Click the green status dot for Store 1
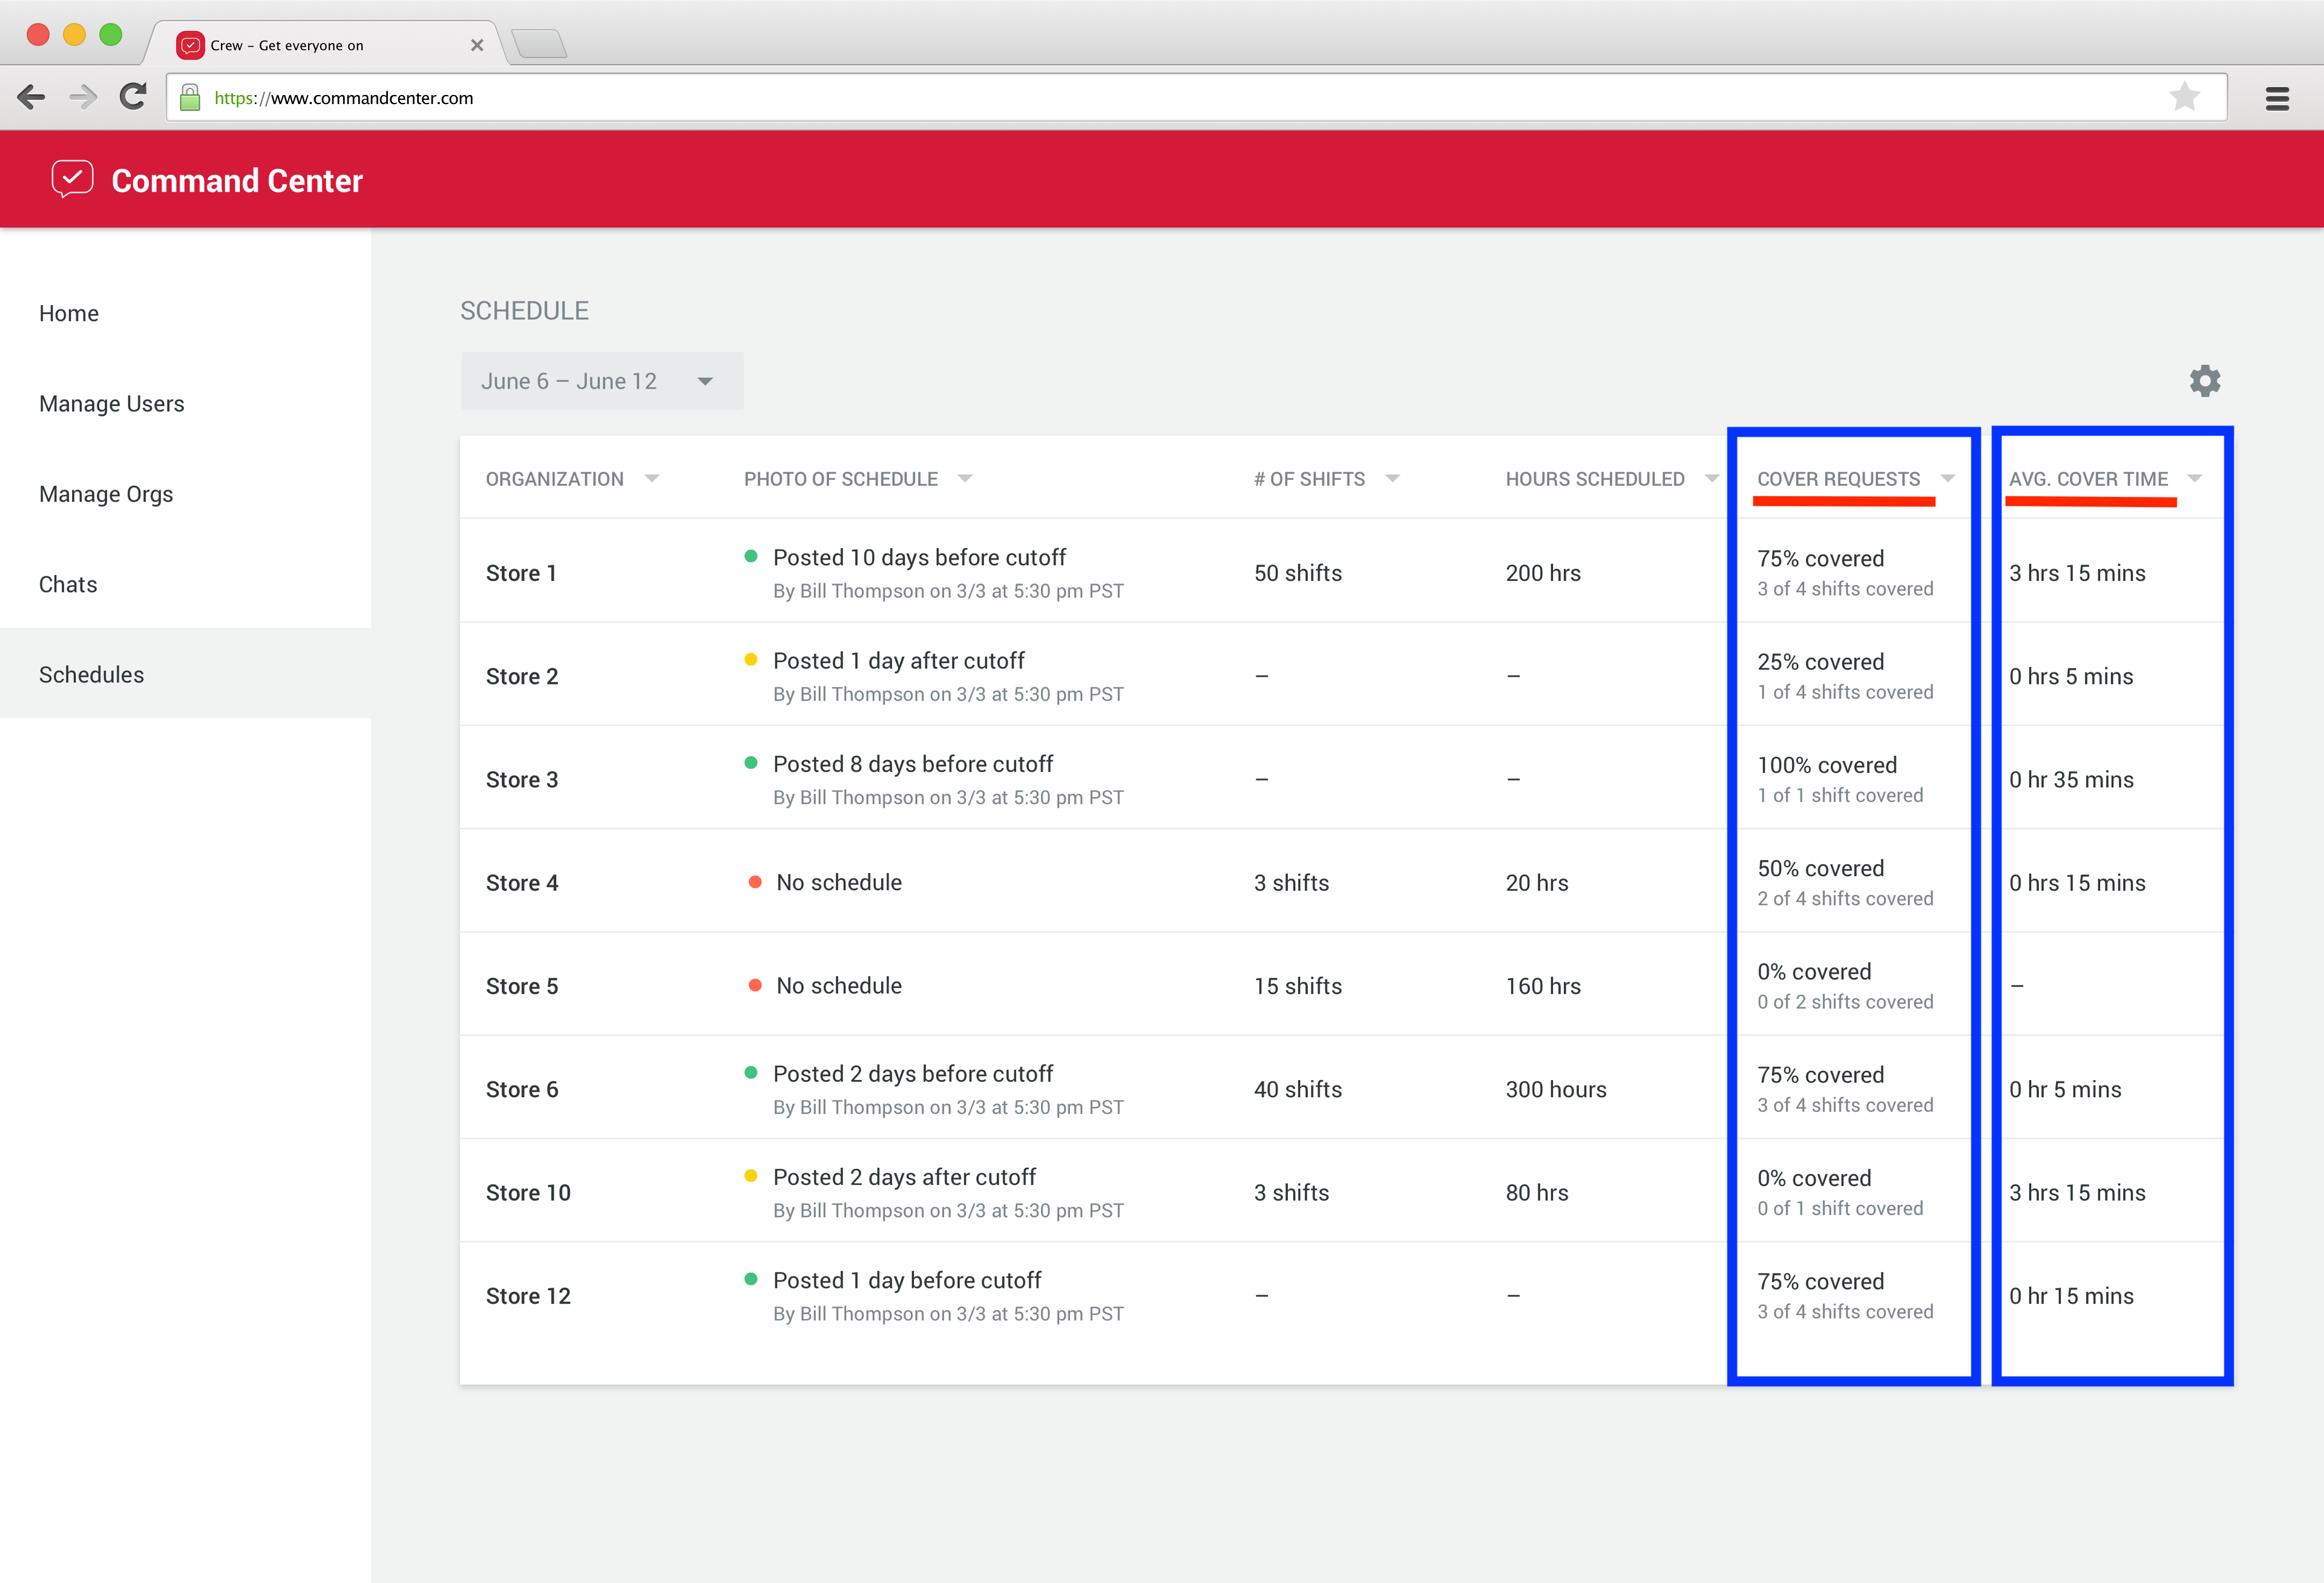 tap(751, 556)
